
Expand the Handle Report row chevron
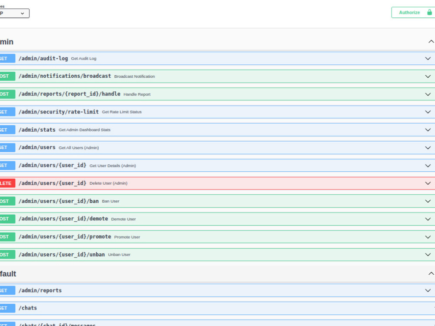[428, 94]
